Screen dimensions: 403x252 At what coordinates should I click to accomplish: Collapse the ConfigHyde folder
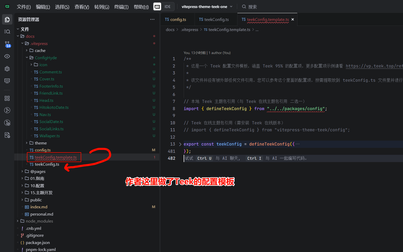(27, 58)
